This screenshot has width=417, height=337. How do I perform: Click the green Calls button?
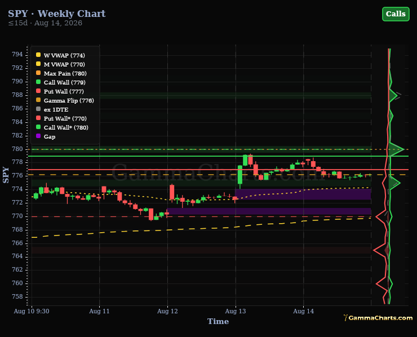click(396, 14)
